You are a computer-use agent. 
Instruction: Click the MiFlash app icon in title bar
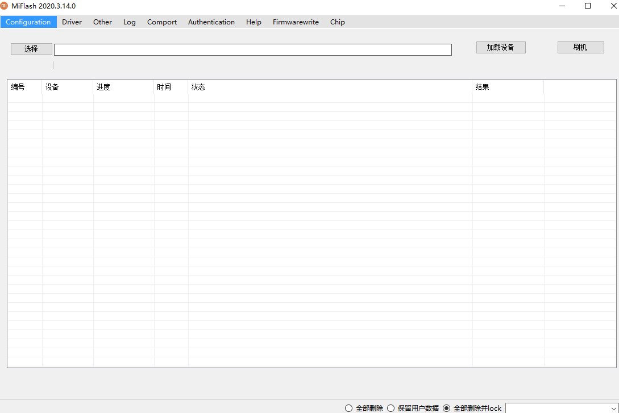click(5, 6)
